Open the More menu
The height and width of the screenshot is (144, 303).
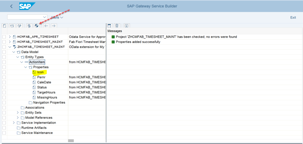tap(57, 17)
